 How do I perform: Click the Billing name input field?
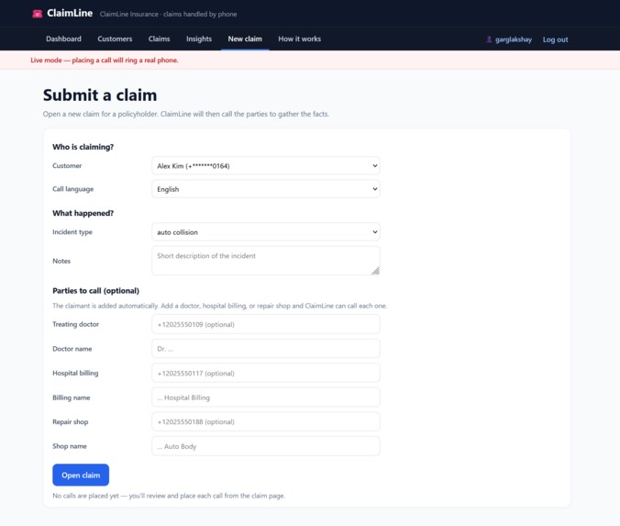[x=266, y=397]
